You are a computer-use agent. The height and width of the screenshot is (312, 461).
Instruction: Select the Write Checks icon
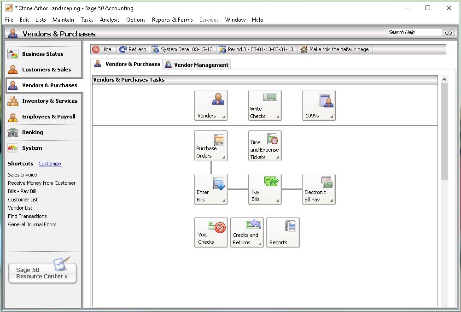tap(264, 102)
